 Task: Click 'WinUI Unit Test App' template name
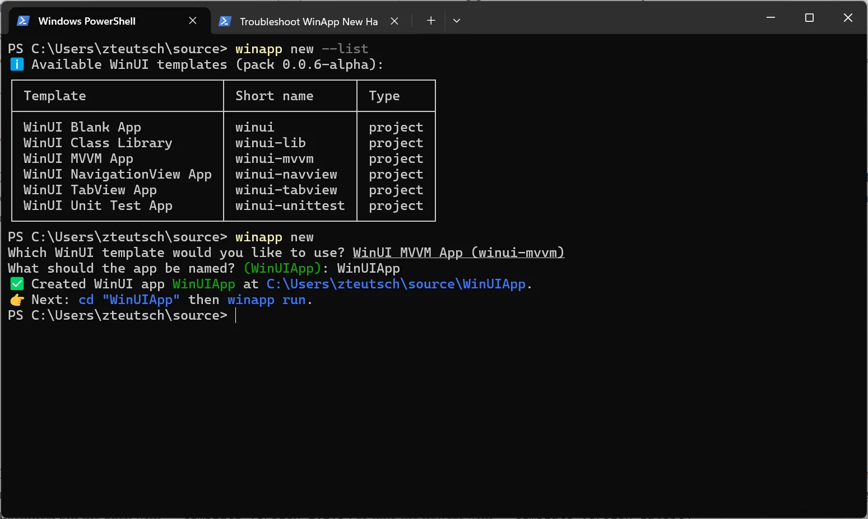pyautogui.click(x=98, y=205)
